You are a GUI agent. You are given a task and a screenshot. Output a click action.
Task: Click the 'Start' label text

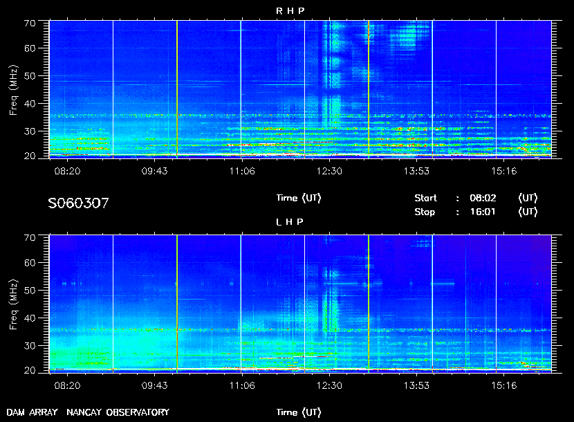pyautogui.click(x=426, y=198)
